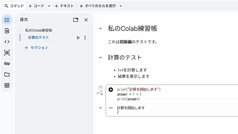Open more options for 計算のテスト
238x134 pixels.
85,38
